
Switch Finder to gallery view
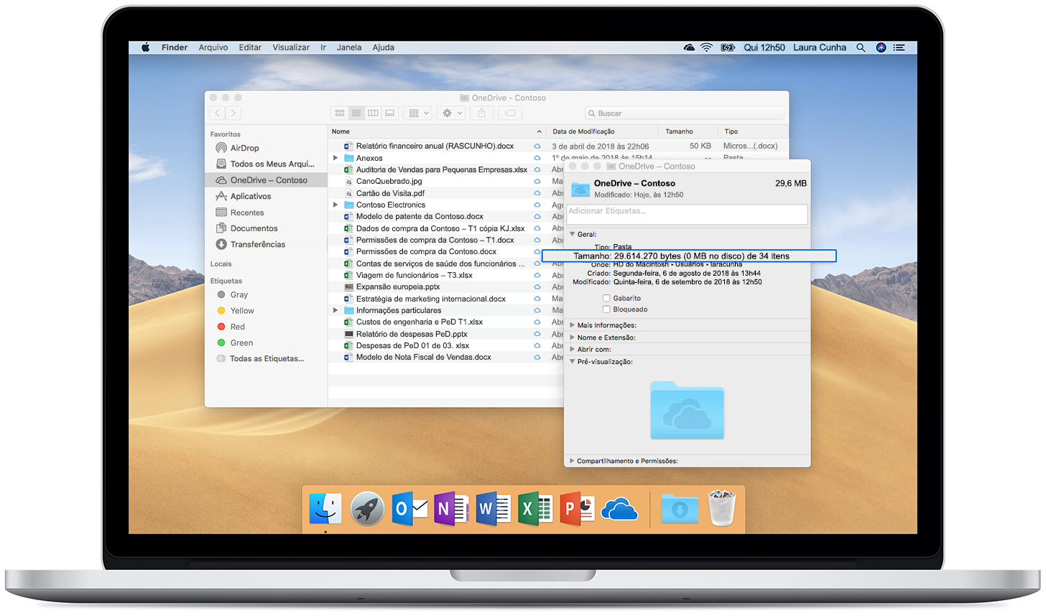pyautogui.click(x=390, y=113)
